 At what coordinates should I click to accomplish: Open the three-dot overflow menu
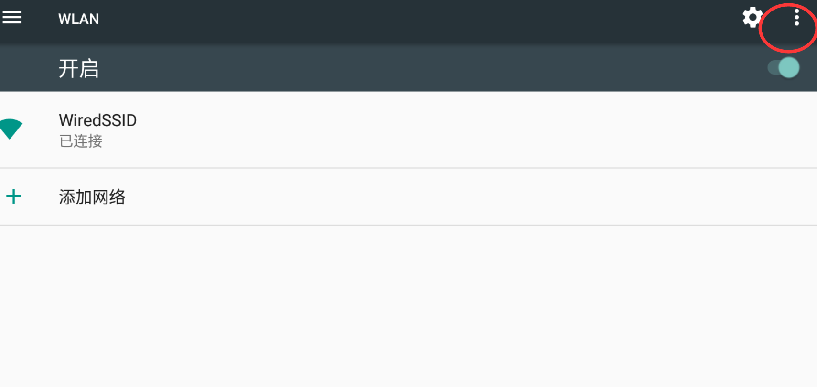(796, 18)
